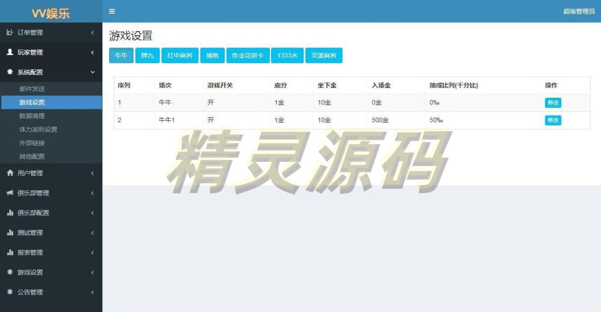Image resolution: width=601 pixels, height=312 pixels.
Task: Click the 系统配置 gear icon
Action: coord(10,72)
